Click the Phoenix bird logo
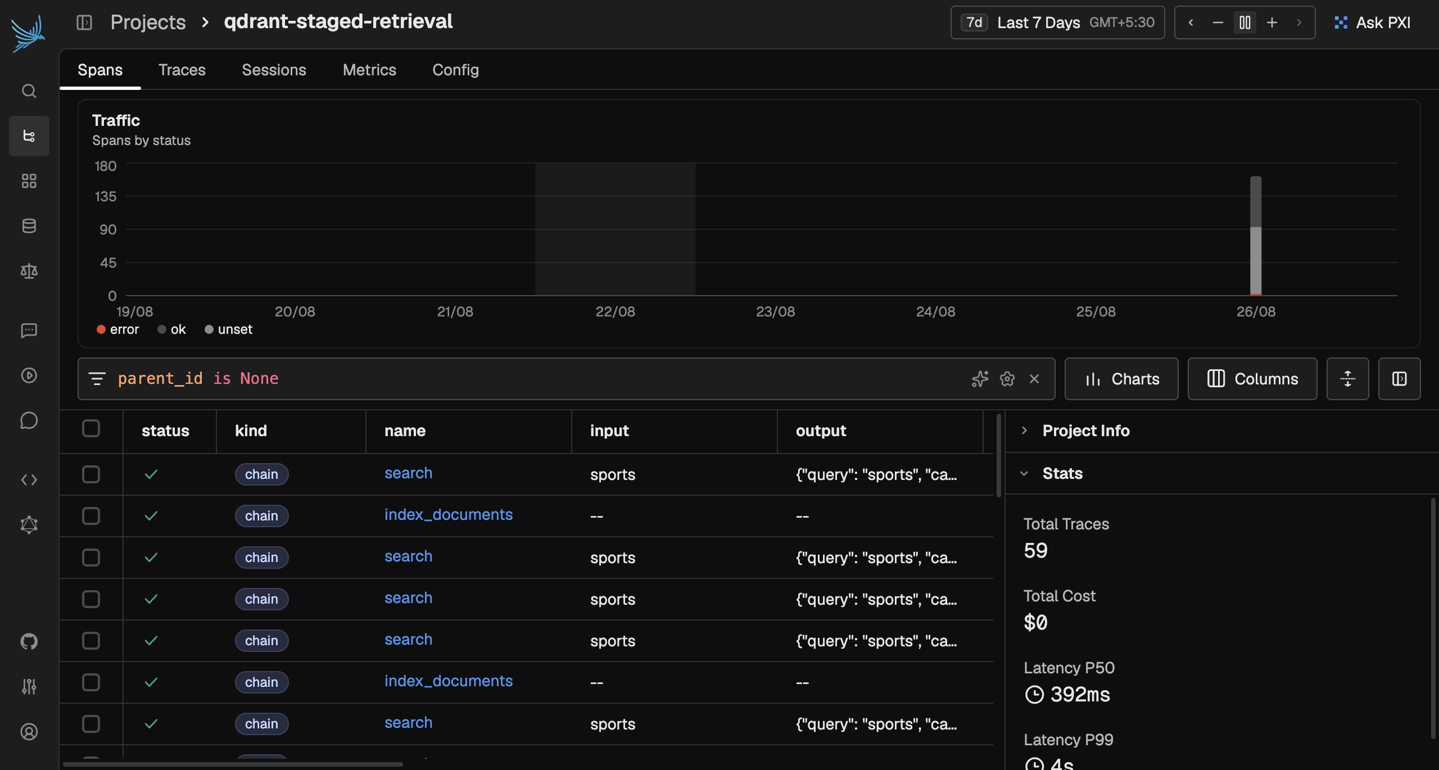 [x=28, y=34]
